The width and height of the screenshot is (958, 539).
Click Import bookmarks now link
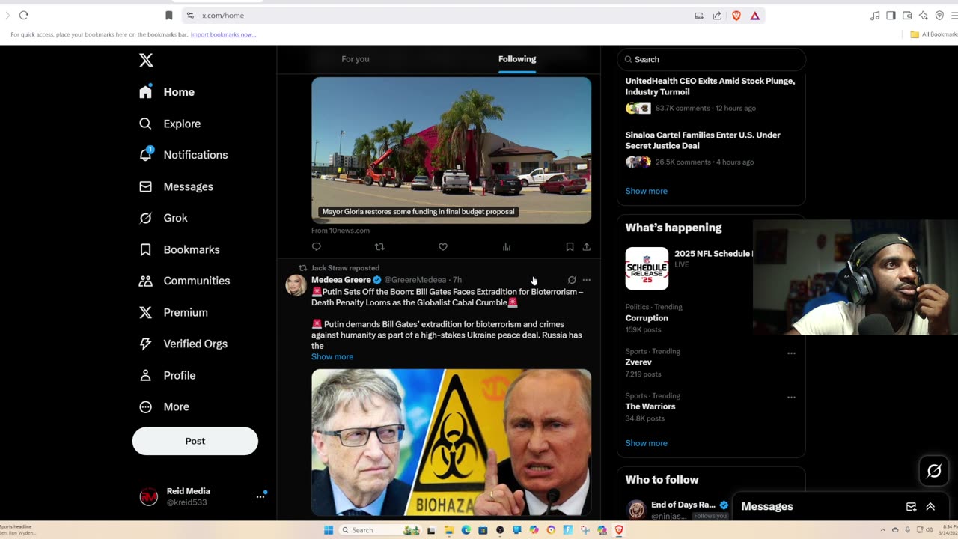[x=223, y=34]
